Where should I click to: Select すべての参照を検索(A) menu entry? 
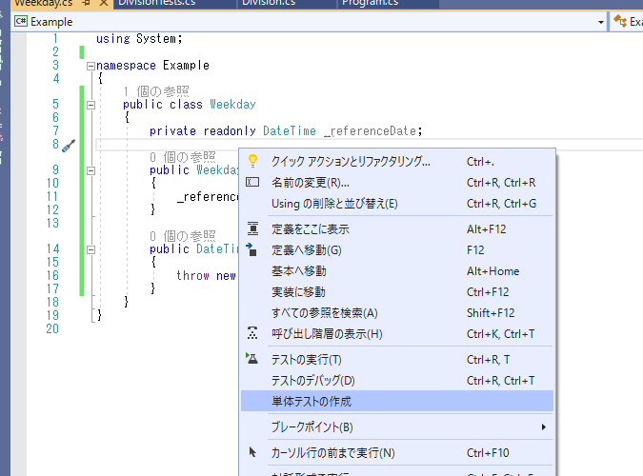(x=397, y=313)
